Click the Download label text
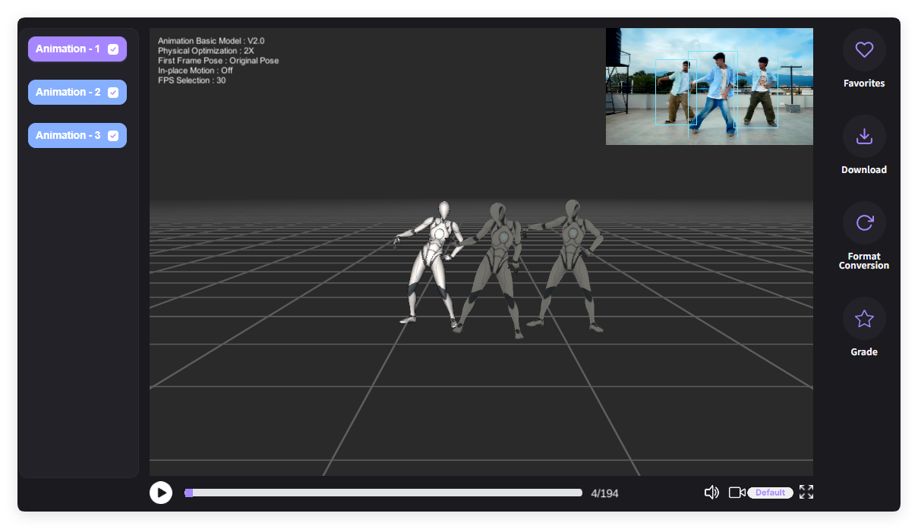The width and height of the screenshot is (918, 529). point(864,170)
